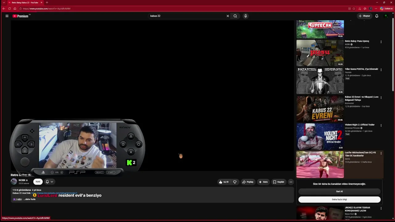The width and height of the screenshot is (395, 222).
Task: Open the JROKEZ video thumbnail
Action: point(320,213)
